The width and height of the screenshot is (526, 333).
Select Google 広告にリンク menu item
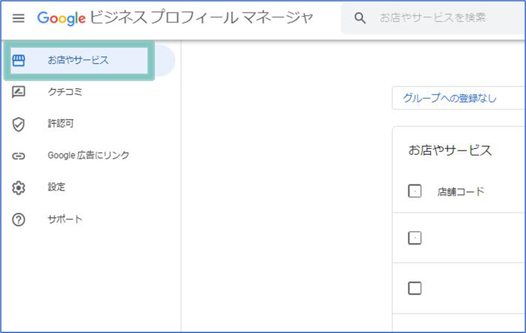[x=88, y=155]
